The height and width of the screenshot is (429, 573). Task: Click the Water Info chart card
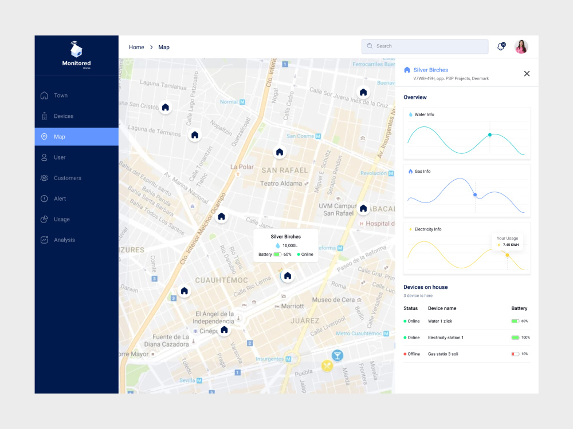[x=466, y=133]
